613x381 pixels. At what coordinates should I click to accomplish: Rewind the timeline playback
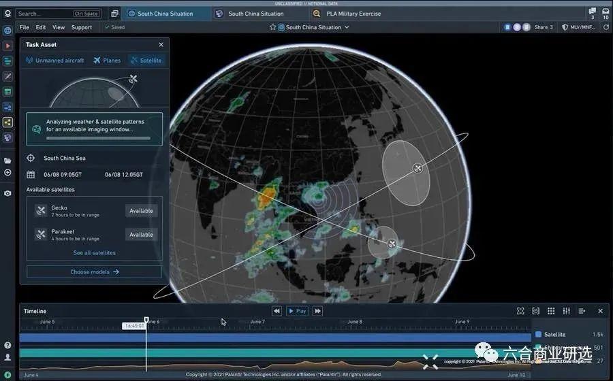pos(277,311)
